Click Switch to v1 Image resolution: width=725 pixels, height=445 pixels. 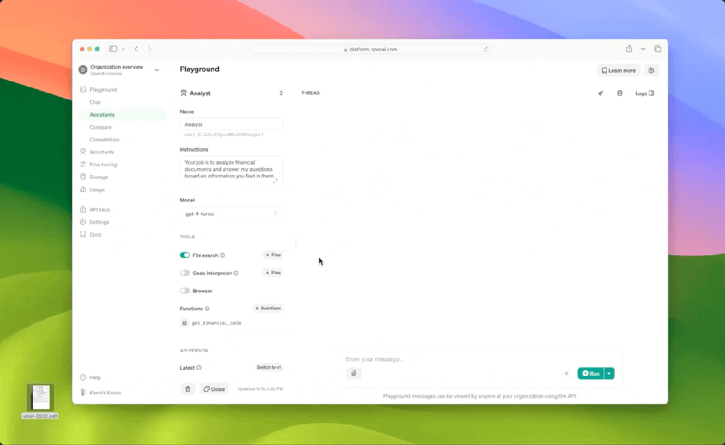point(269,367)
